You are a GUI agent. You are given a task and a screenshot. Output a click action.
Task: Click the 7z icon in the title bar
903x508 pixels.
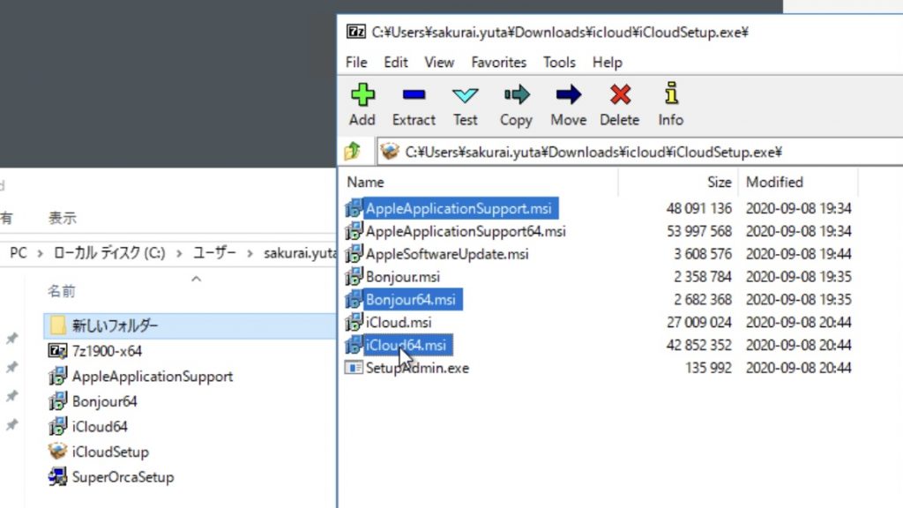356,32
